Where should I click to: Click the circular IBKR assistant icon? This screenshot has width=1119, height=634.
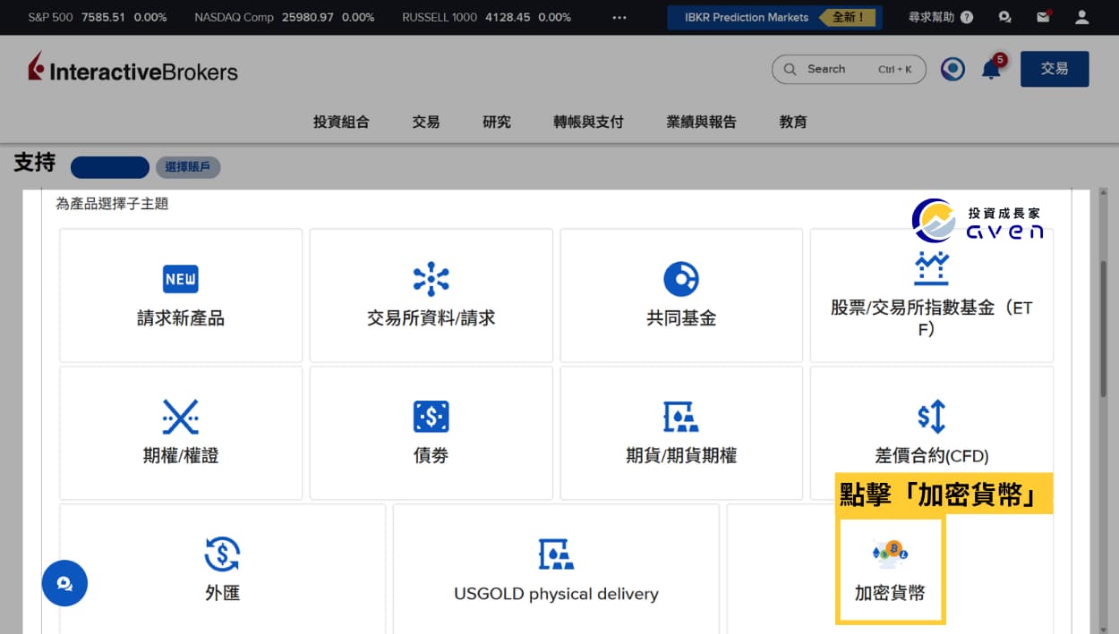pyautogui.click(x=952, y=69)
